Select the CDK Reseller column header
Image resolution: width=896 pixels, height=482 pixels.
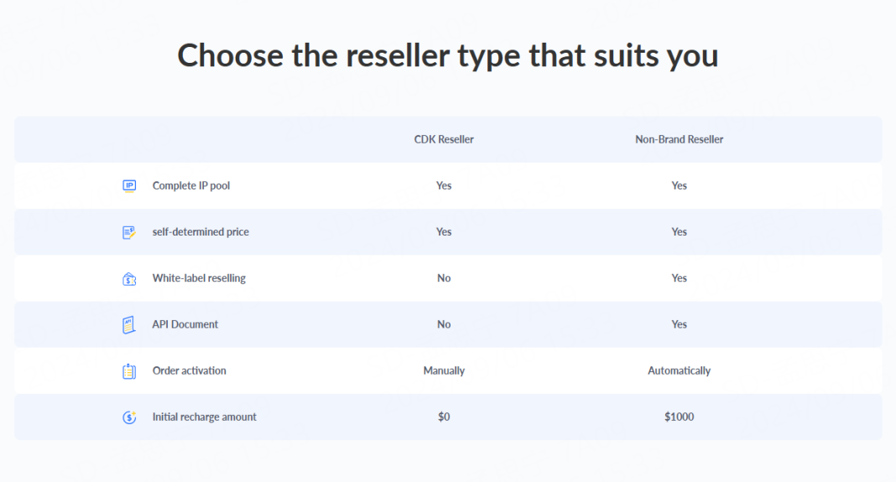[444, 139]
